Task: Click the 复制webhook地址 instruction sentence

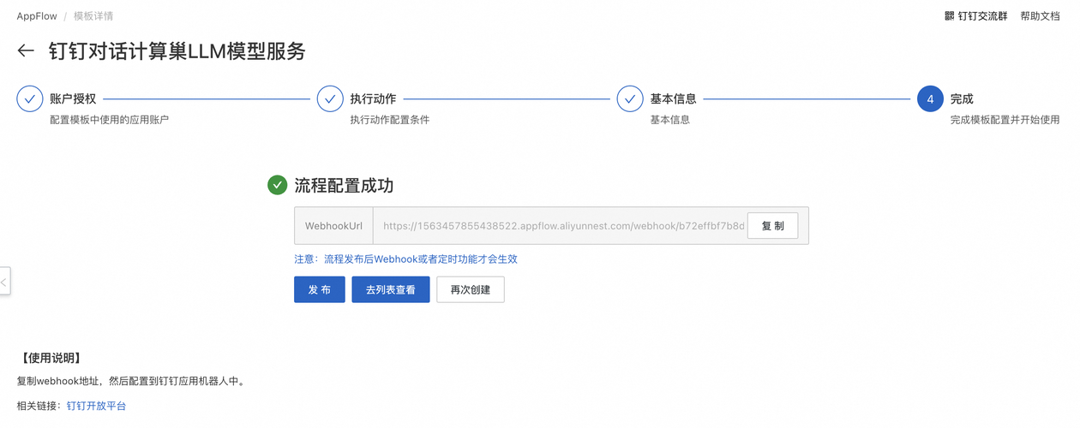Action: 133,382
